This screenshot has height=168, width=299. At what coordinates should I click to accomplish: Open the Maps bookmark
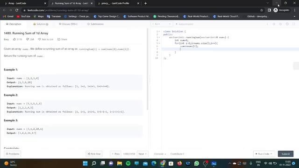point(38,16)
